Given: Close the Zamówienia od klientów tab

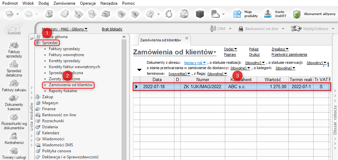Looking at the screenshot, I should pyautogui.click(x=187, y=38).
